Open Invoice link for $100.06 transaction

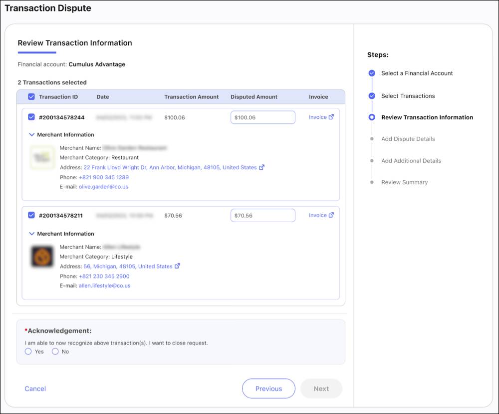click(317, 117)
